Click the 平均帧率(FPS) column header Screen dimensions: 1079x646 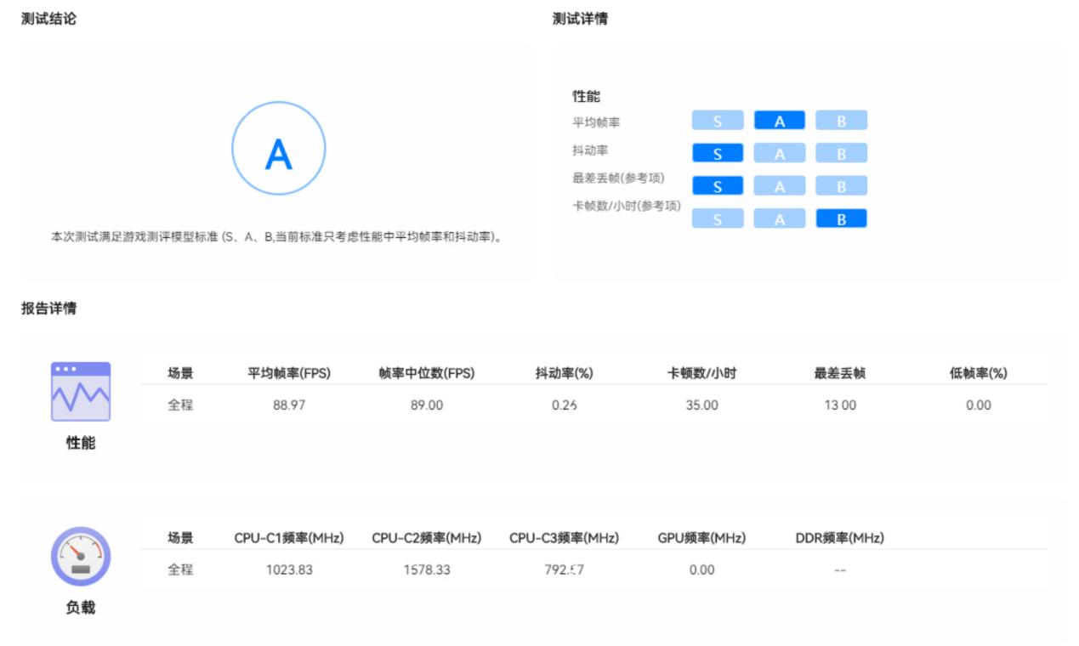point(289,373)
